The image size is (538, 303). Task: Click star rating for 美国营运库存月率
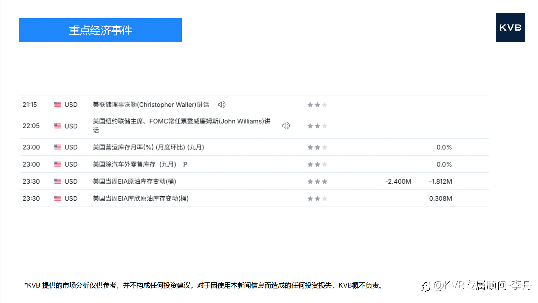pyautogui.click(x=317, y=147)
